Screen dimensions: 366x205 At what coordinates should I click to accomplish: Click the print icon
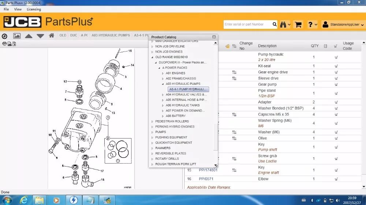tap(4, 44)
